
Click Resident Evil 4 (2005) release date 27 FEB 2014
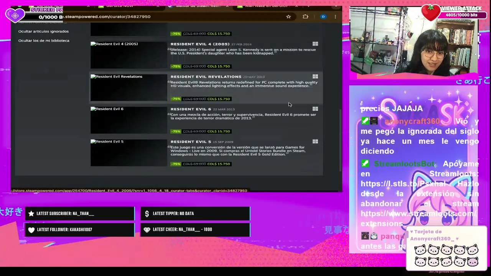[x=241, y=44]
